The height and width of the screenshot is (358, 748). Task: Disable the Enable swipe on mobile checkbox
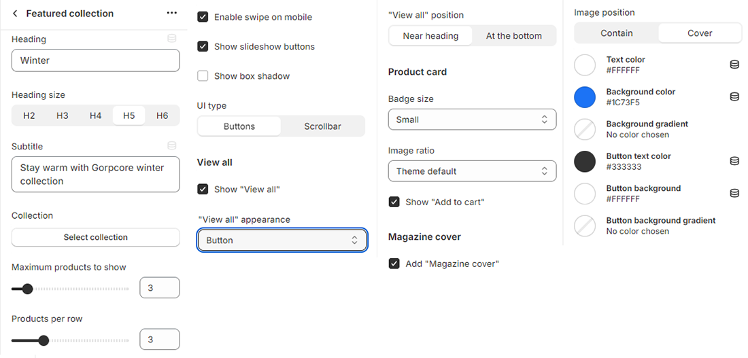coord(203,17)
